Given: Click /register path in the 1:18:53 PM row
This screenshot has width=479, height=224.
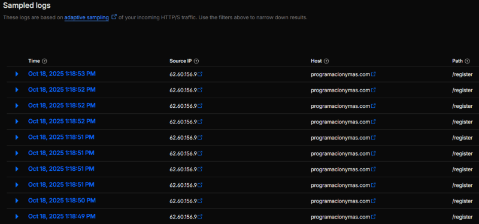Looking at the screenshot, I should 462,74.
